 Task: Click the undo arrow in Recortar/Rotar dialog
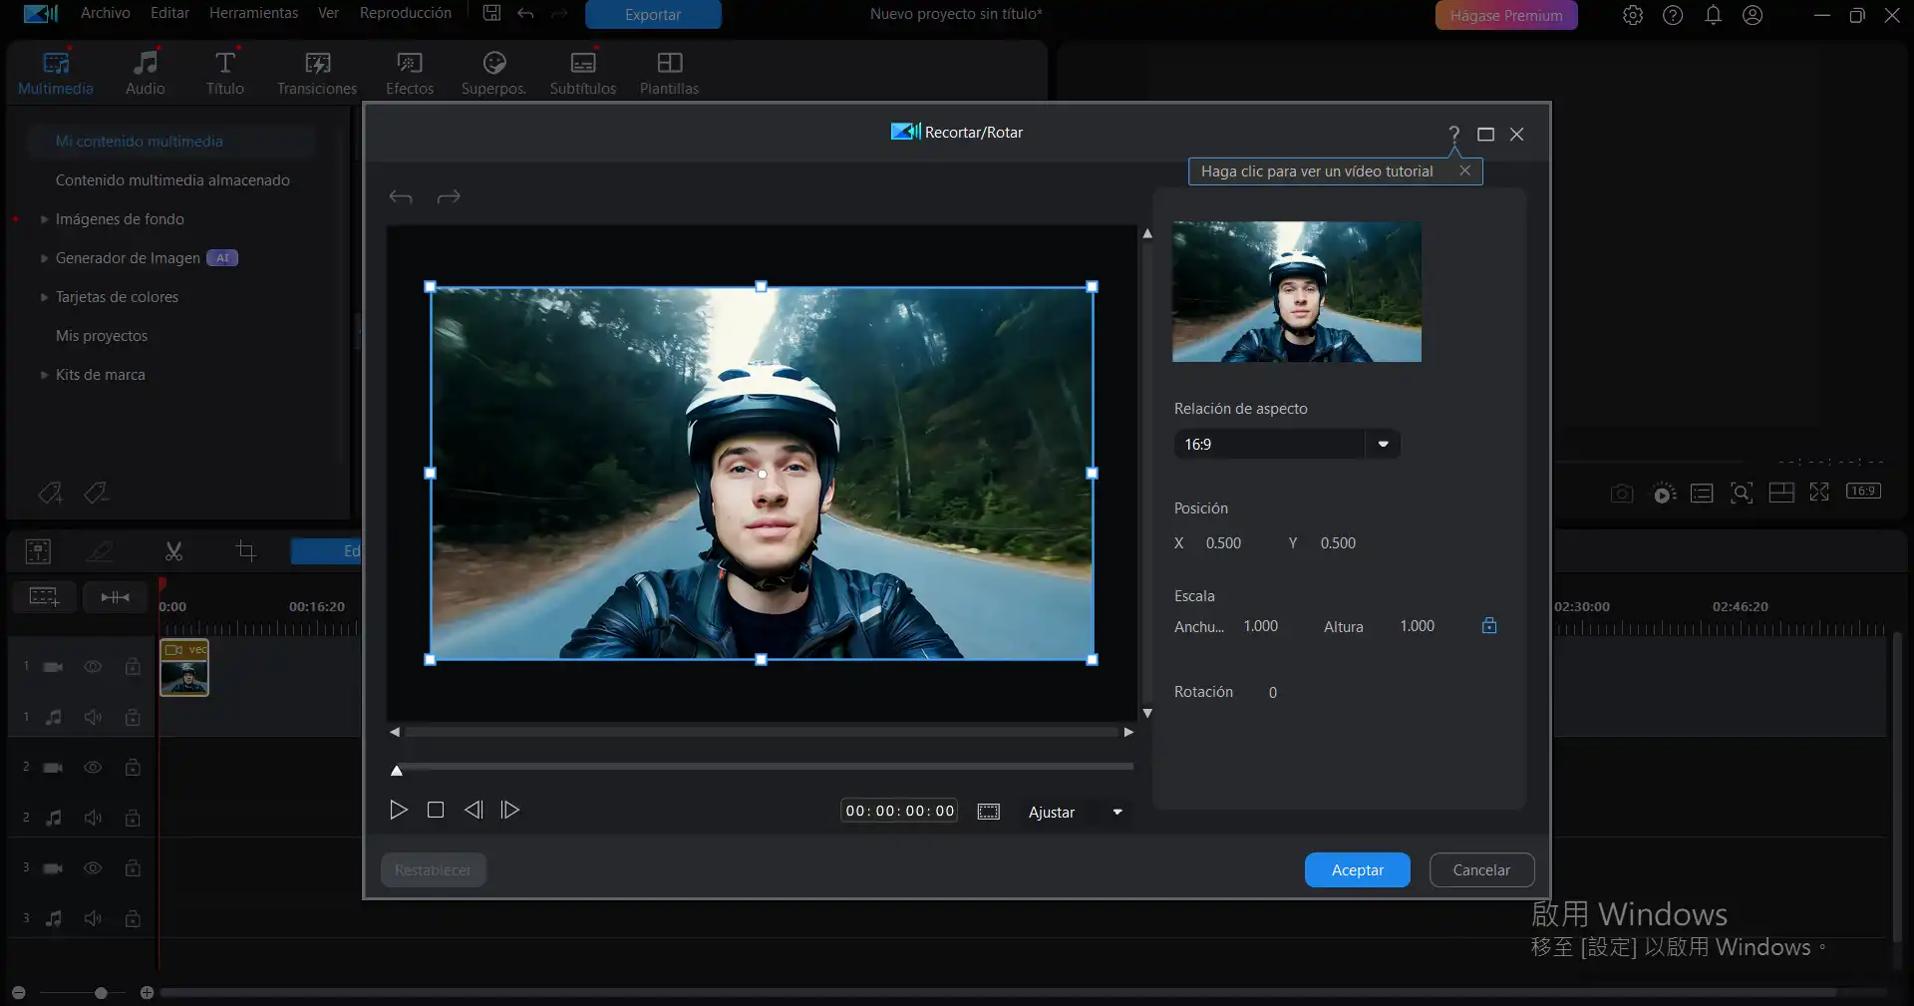tap(401, 197)
